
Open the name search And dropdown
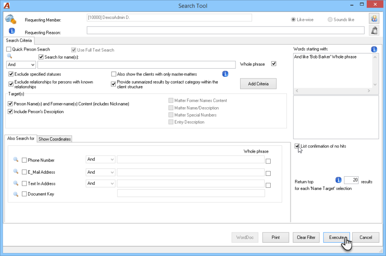click(21, 65)
